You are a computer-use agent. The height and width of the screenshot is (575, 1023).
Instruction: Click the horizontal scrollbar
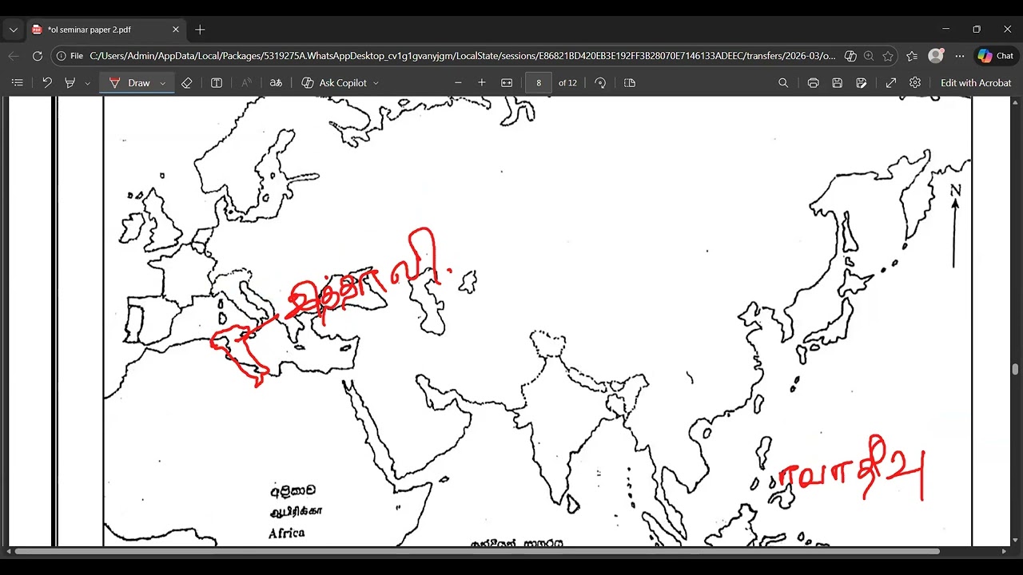476,551
